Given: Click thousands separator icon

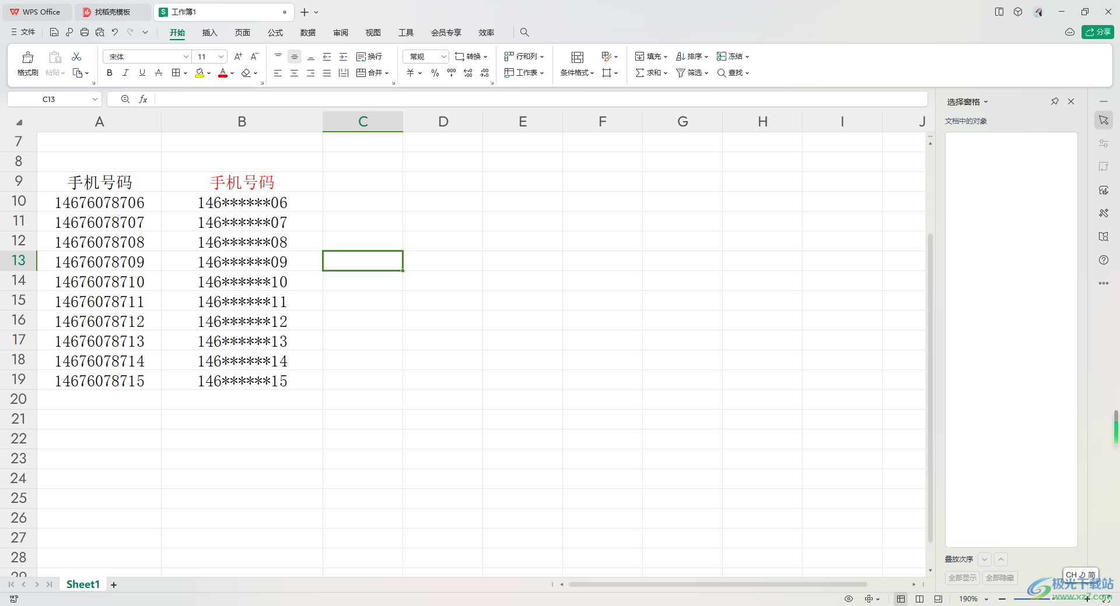Looking at the screenshot, I should 452,73.
